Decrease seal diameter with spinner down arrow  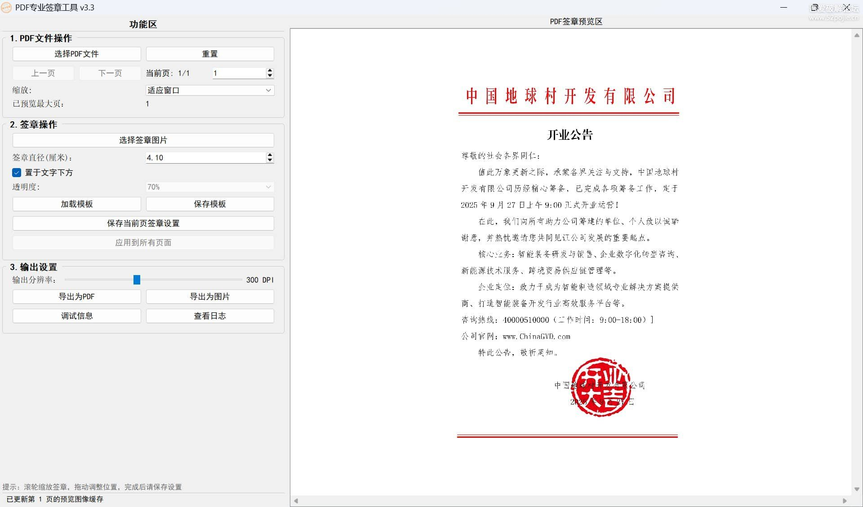click(270, 160)
